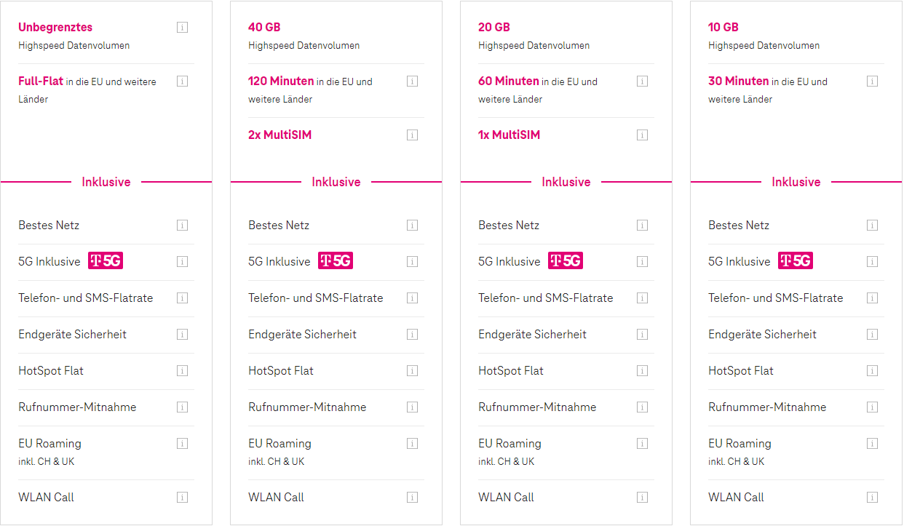Open WLAN Call info in 20 GB plan
Viewport: 904px width, 526px height.
642,497
